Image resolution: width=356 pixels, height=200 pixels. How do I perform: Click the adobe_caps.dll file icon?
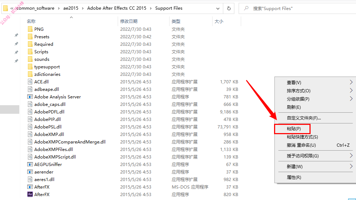coord(30,104)
